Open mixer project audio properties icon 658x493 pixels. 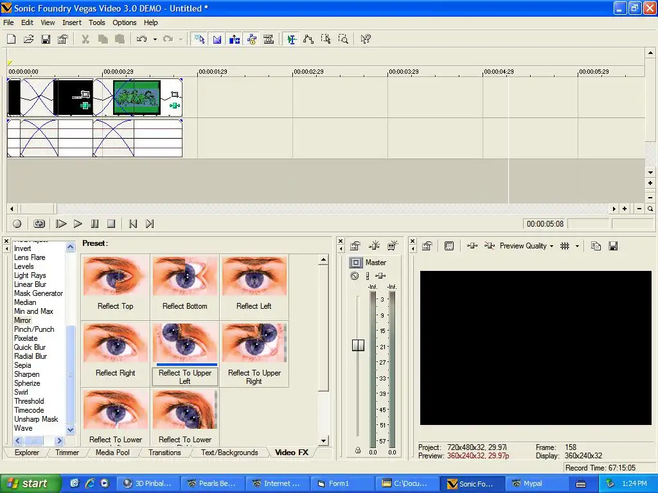(355, 246)
